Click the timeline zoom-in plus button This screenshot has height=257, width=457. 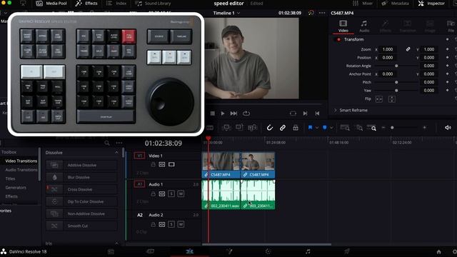pyautogui.click(x=424, y=128)
